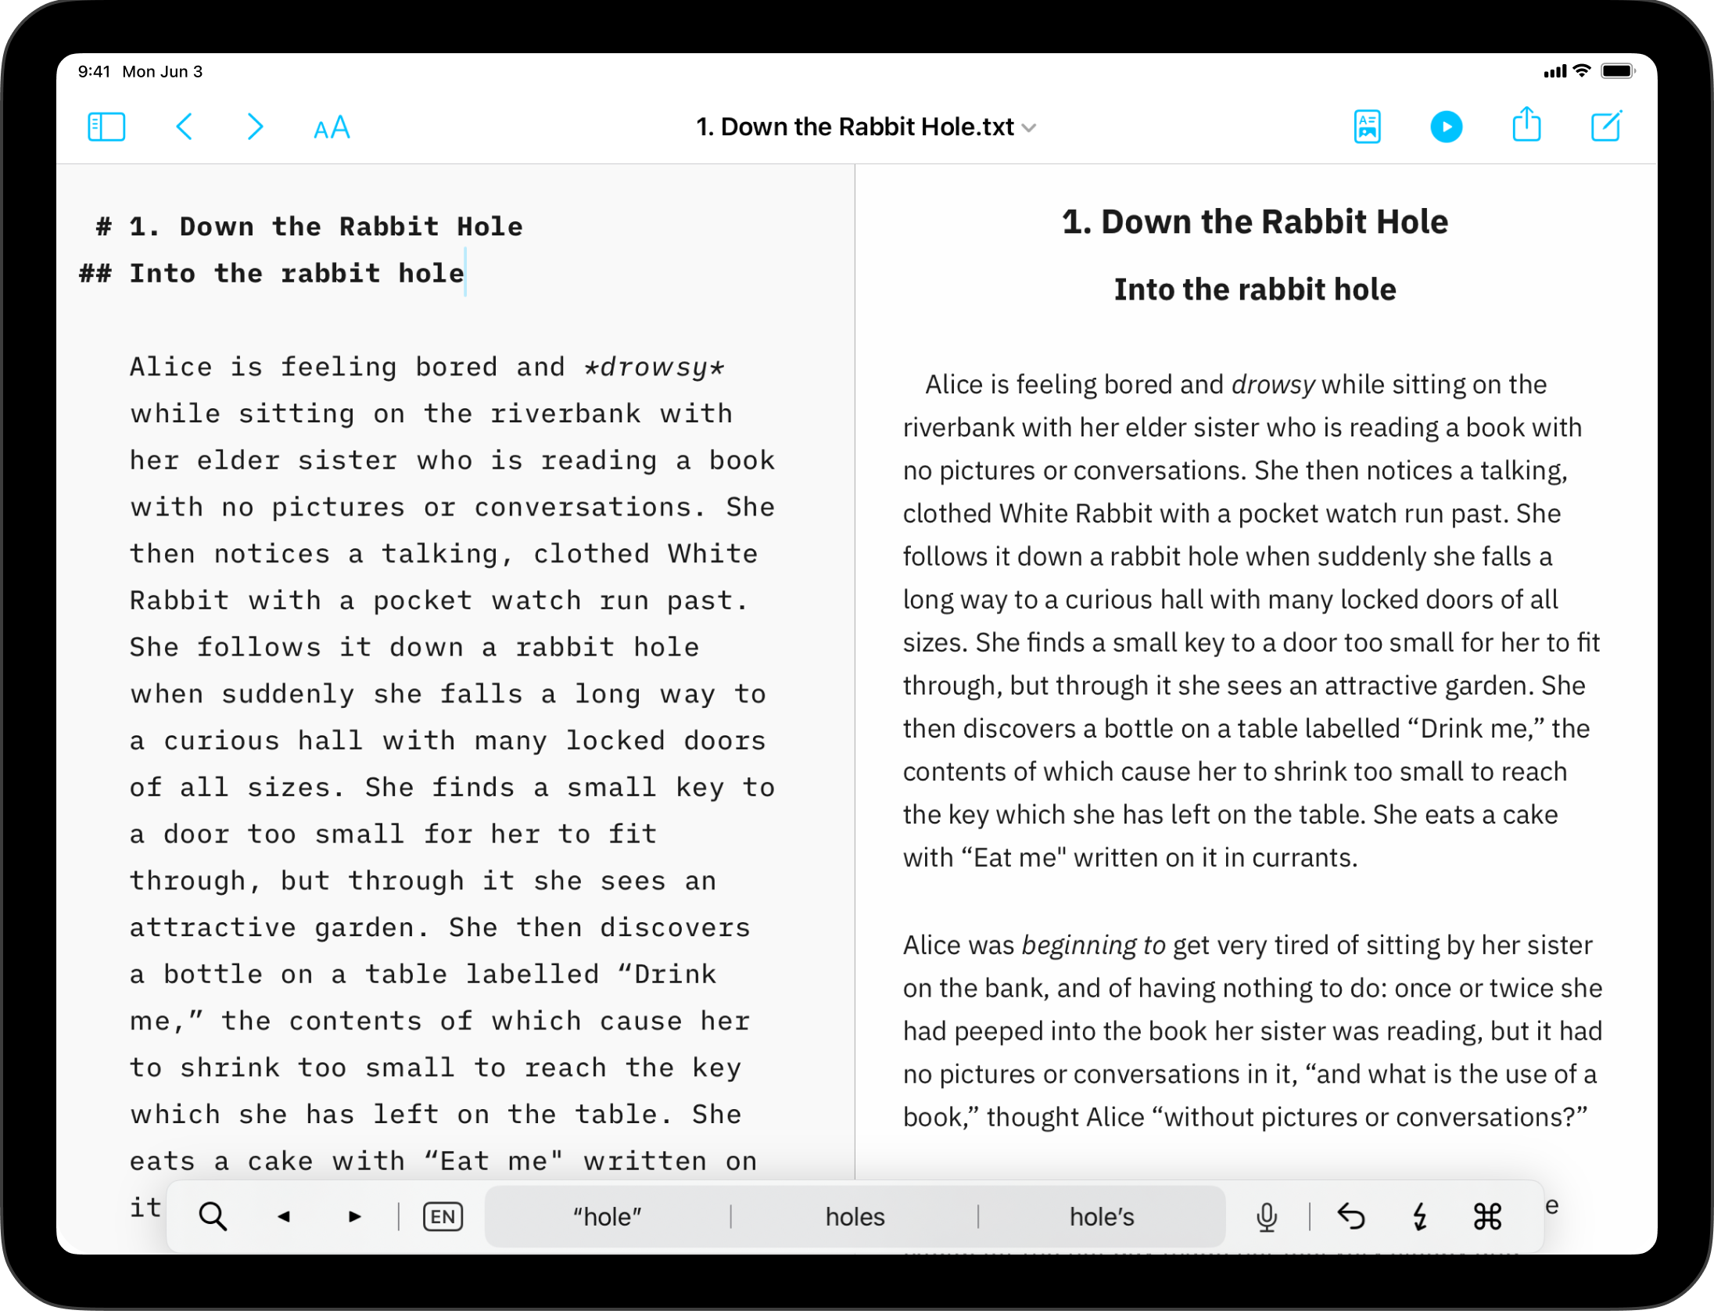Screen dimensions: 1714x1314
Task: Click the *drowsy* word in the editor
Action: [x=655, y=367]
